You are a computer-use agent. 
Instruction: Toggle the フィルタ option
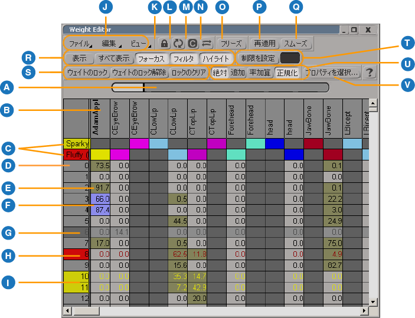pos(184,58)
